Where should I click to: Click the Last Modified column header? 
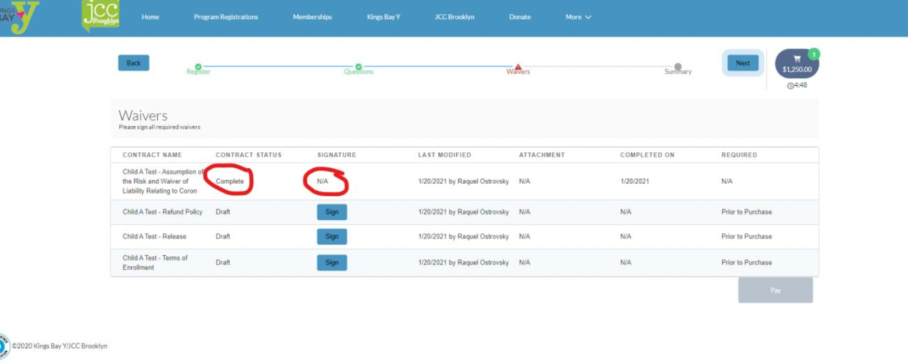coord(444,155)
